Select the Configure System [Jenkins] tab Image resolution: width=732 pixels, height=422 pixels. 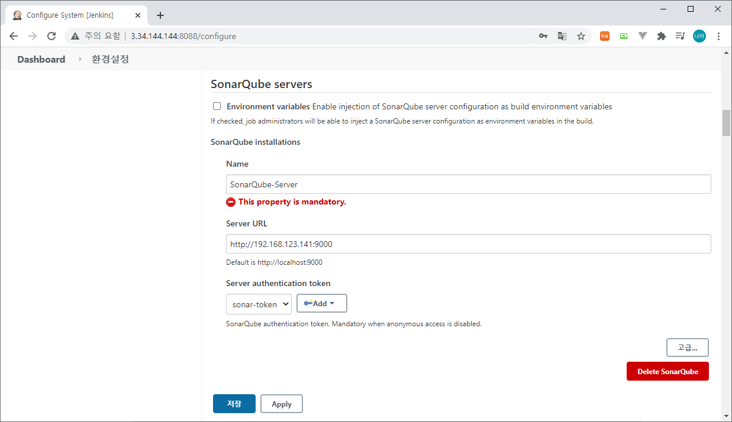point(75,15)
